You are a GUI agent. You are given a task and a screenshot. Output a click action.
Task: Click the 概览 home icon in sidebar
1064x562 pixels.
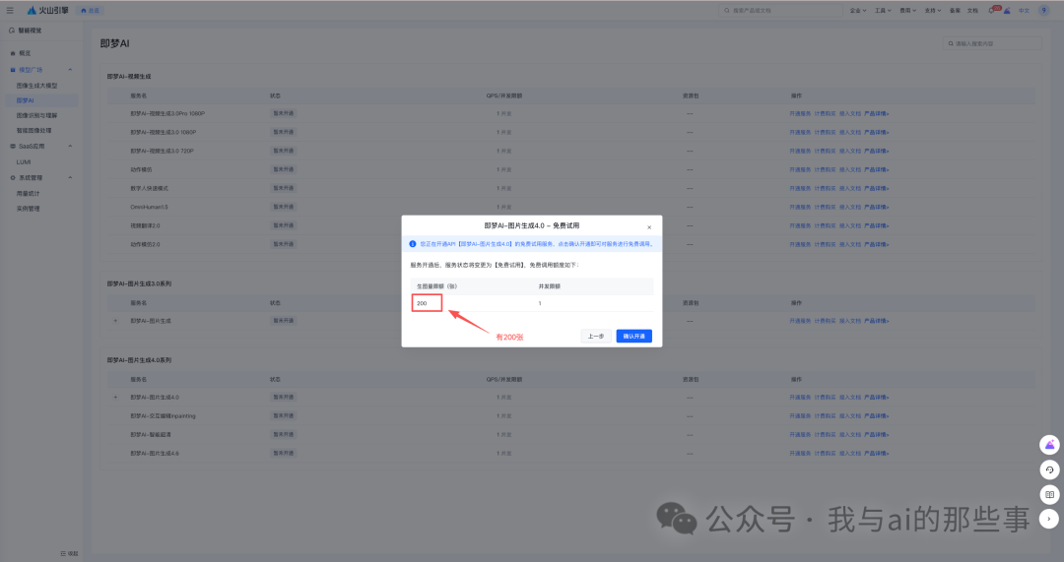[x=13, y=53]
